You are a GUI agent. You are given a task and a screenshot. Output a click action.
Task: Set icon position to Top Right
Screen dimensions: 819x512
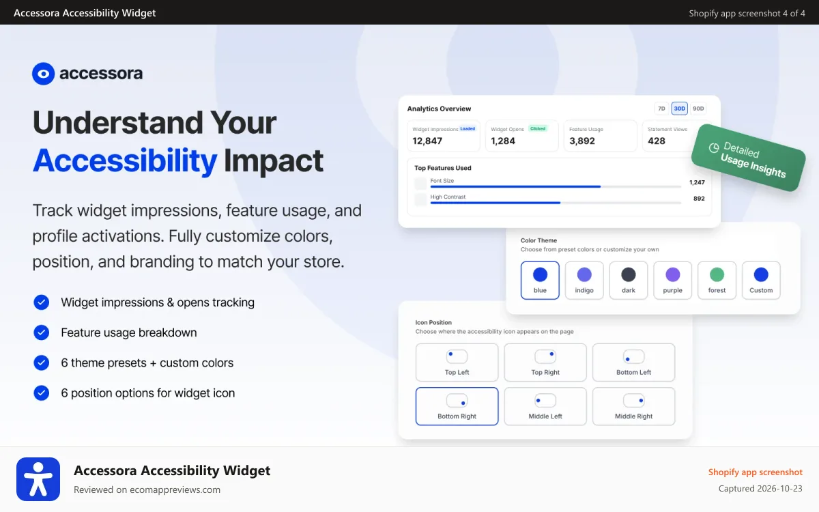(545, 362)
